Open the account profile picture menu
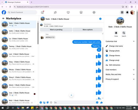Viewport: 138px width, 110px height. (132, 12)
